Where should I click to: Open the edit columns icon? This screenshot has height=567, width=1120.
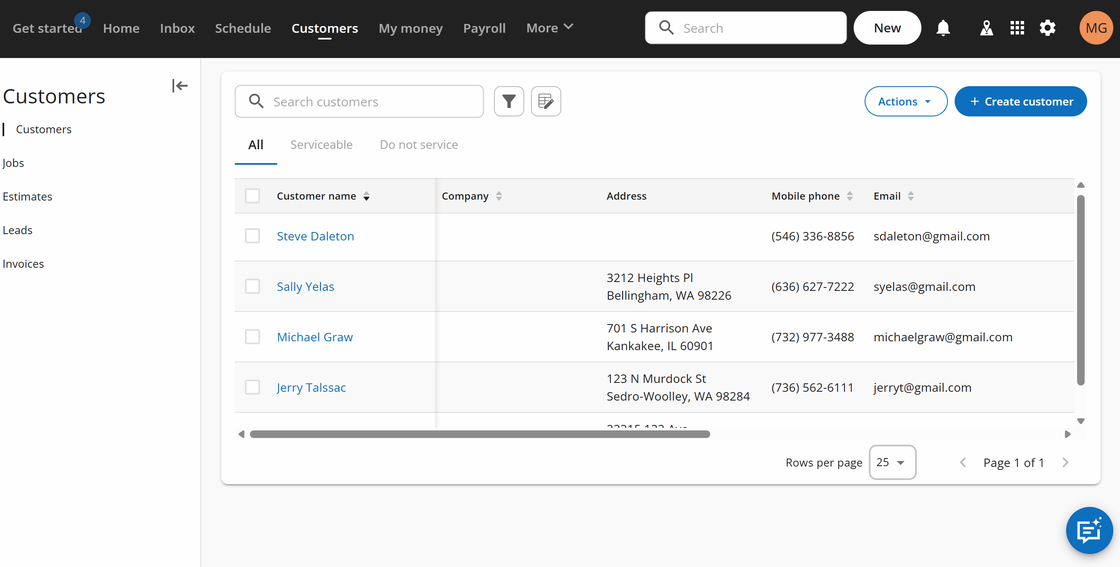[x=546, y=101]
